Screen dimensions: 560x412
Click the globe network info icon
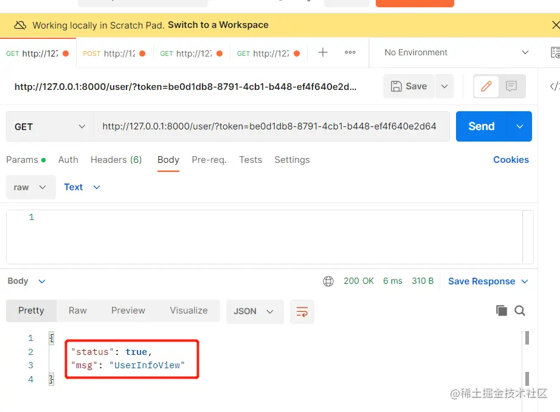(328, 281)
